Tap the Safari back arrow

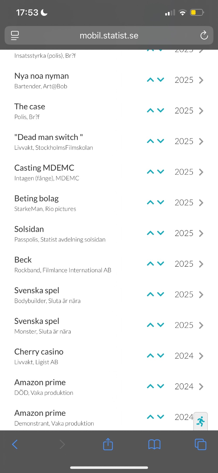point(15,444)
